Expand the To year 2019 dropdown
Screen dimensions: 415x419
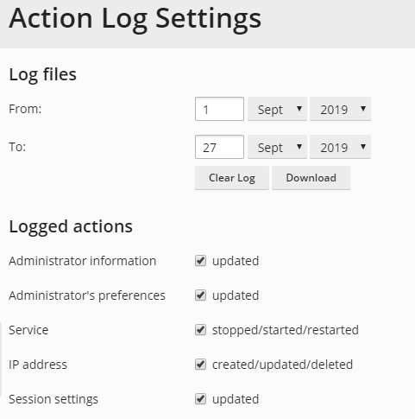[x=340, y=147]
